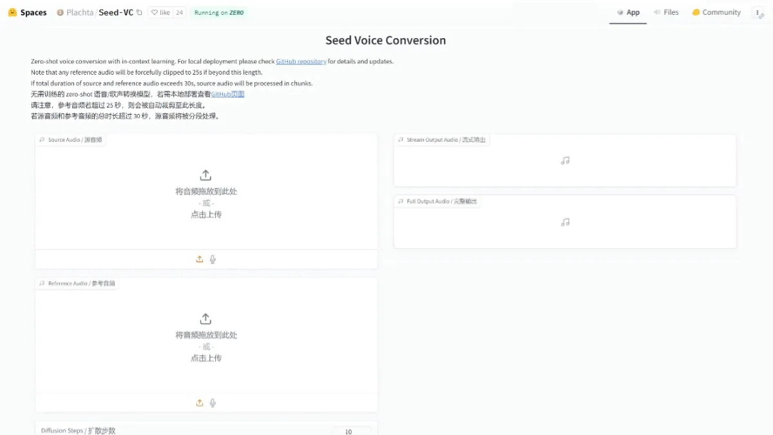Like the Seed-VC space
Image resolution: width=773 pixels, height=435 pixels.
[160, 12]
